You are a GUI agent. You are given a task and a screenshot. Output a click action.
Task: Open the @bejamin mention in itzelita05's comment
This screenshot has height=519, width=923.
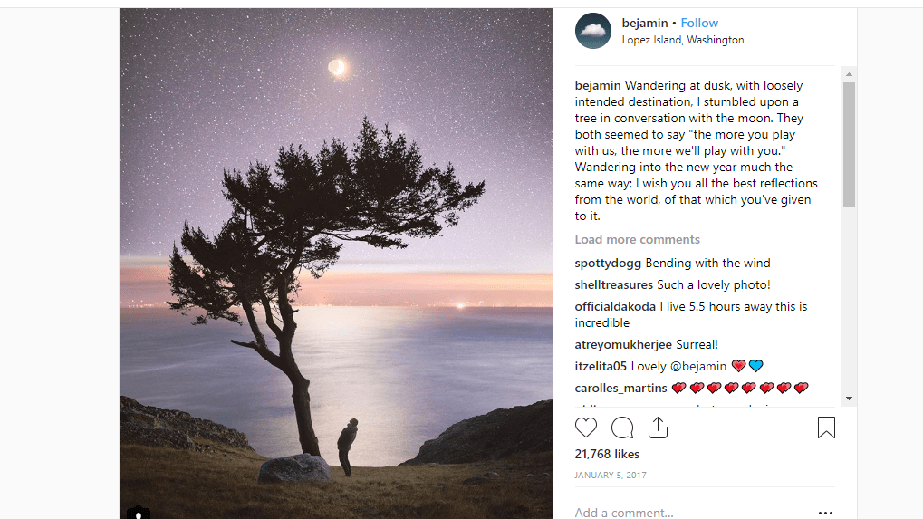(698, 366)
